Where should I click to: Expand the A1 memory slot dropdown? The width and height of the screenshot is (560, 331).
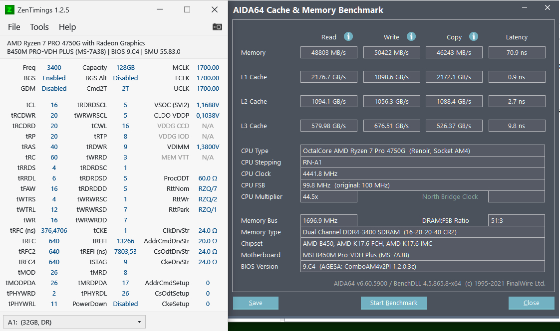click(138, 322)
